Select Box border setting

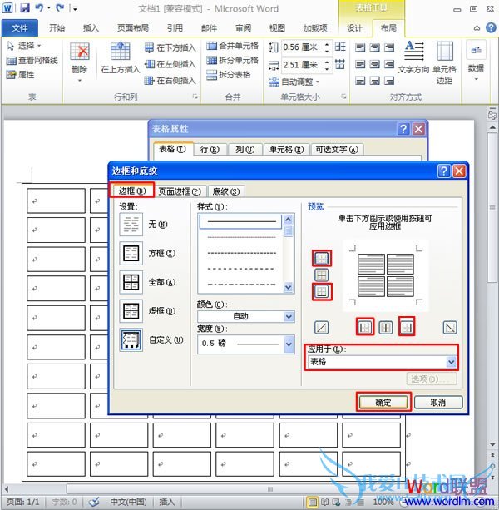[131, 253]
